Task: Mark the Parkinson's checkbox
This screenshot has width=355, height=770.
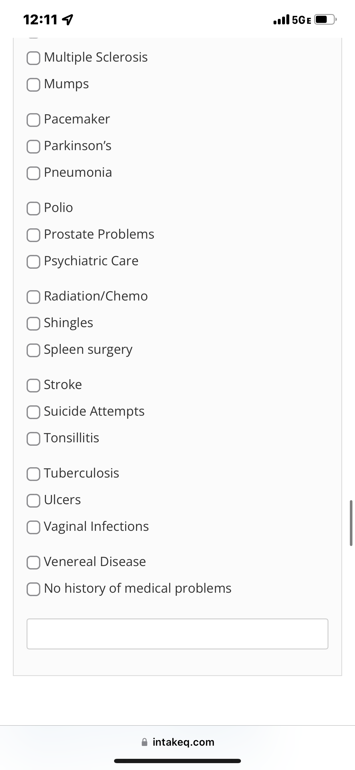Action: pos(33,146)
